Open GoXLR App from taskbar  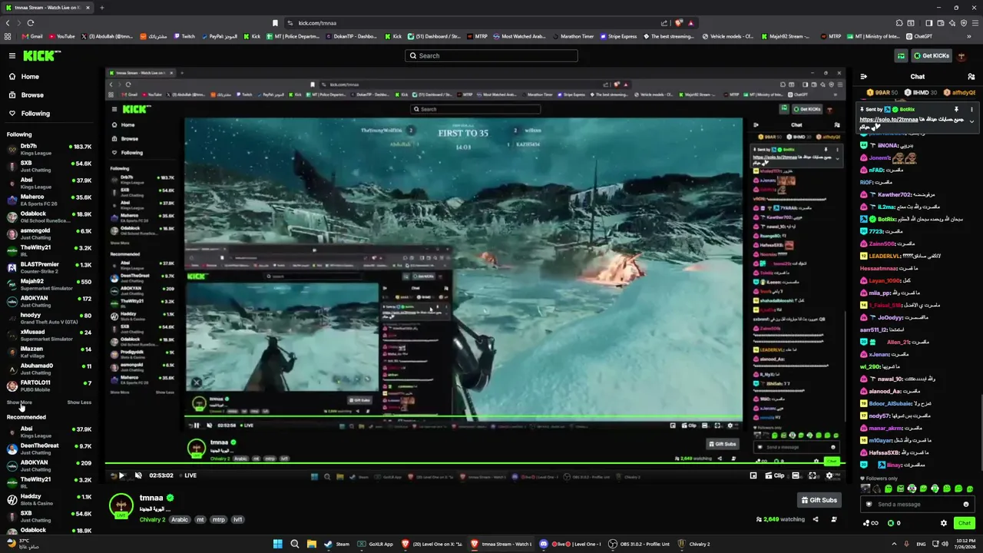[x=375, y=544]
